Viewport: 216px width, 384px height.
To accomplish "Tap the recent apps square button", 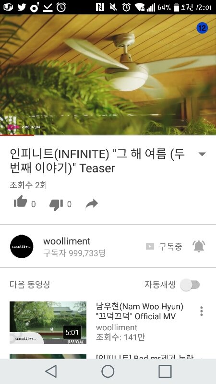I will click(x=165, y=371).
